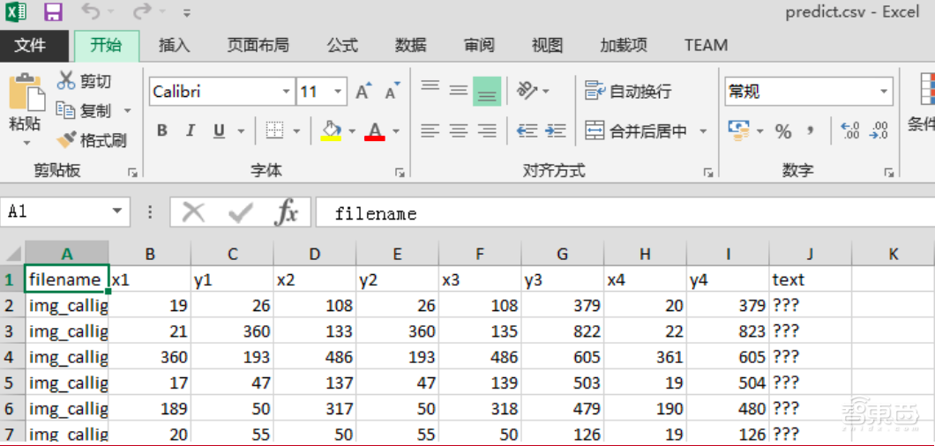Click the Cut scissors icon
The width and height of the screenshot is (935, 446).
coord(66,81)
